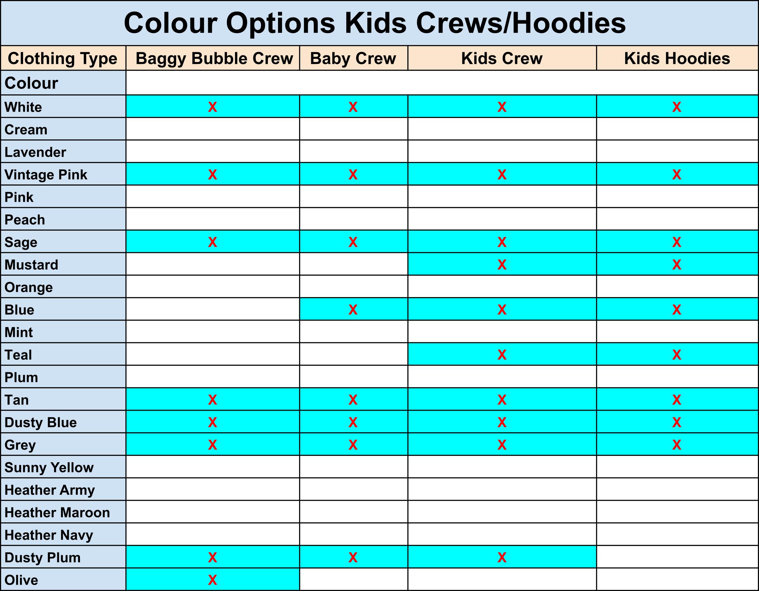This screenshot has width=759, height=591.
Task: Click the X for Teal Kids Hoodies
Action: 677,355
